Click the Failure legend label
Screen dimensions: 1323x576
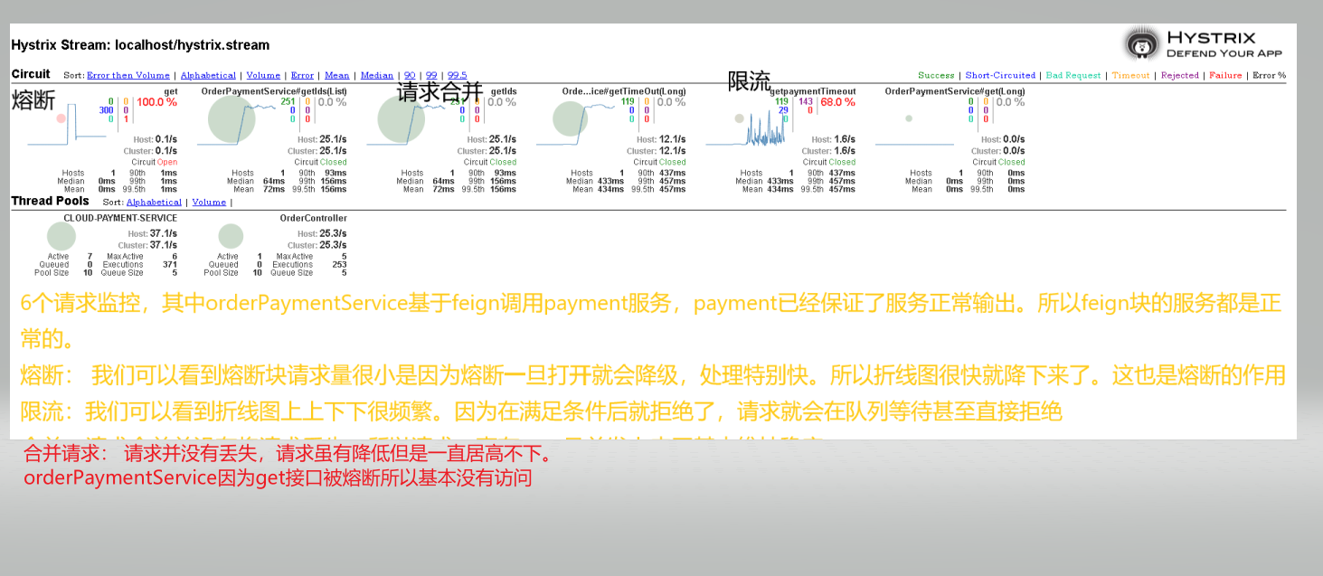(x=1225, y=76)
